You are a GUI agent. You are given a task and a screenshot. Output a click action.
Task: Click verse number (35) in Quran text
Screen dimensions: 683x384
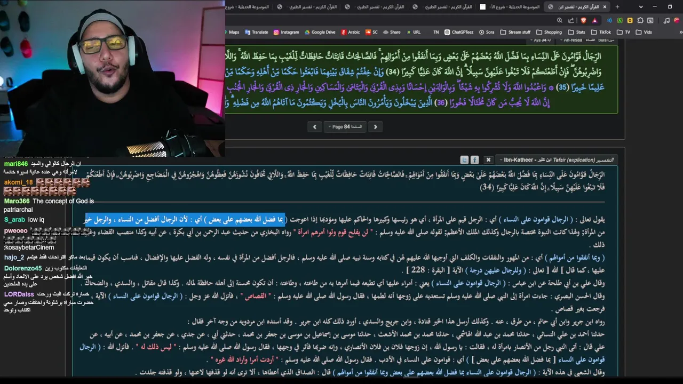coord(562,87)
